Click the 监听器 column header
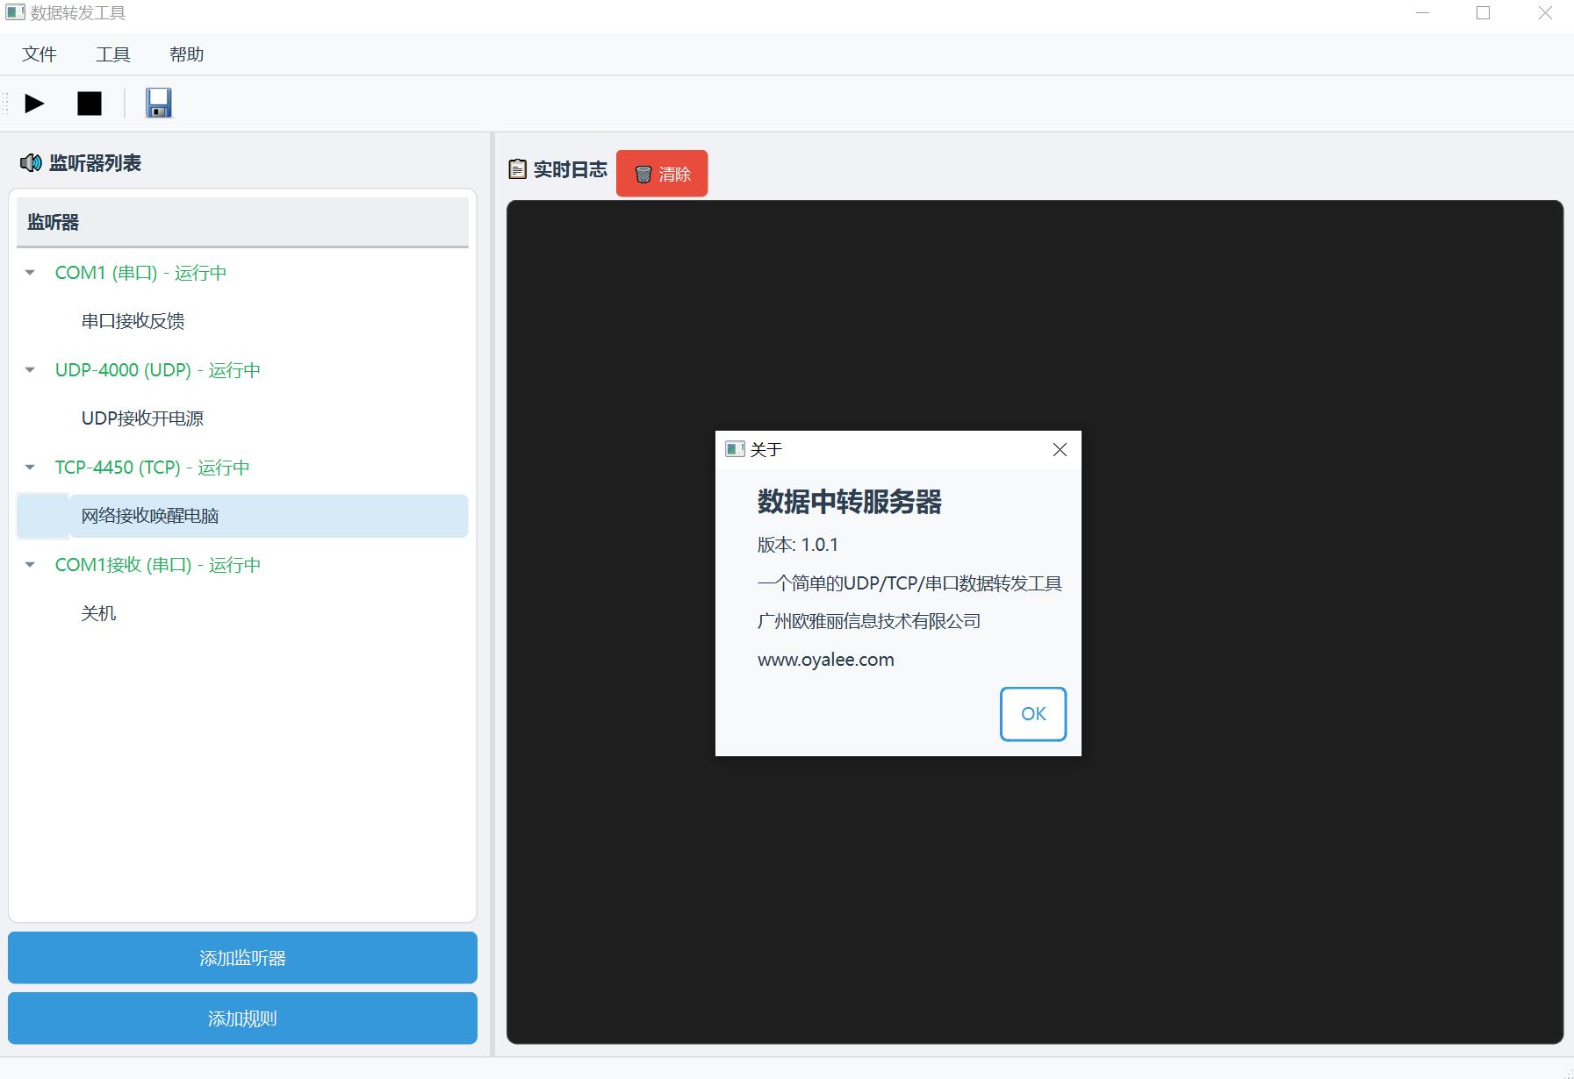Screen dimensions: 1574x1079 pyautogui.click(x=242, y=222)
